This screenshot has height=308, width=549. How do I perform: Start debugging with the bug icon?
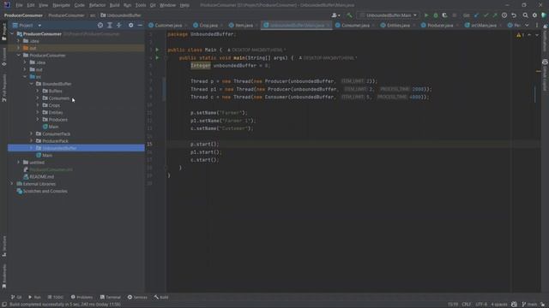[x=436, y=15]
